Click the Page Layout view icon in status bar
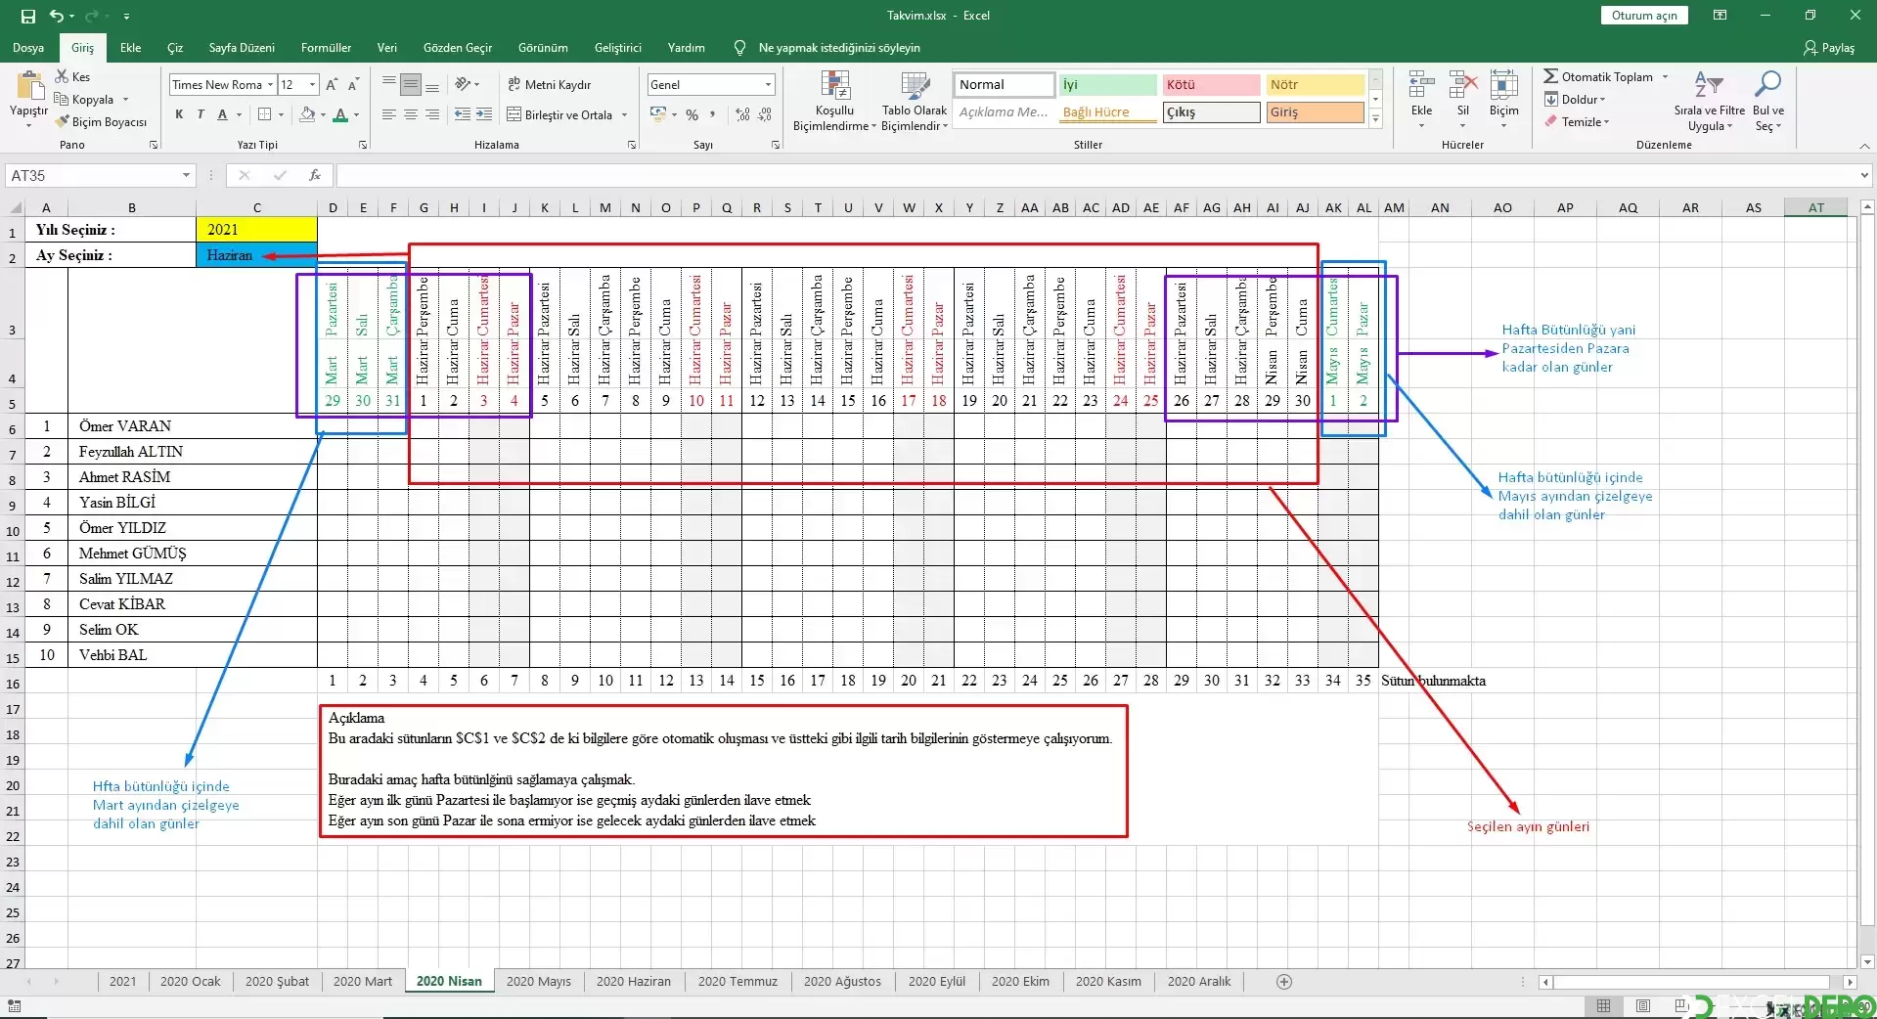 point(1643,1006)
